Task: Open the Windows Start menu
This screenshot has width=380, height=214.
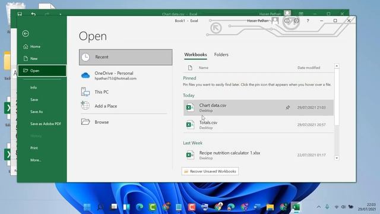Action: click(x=87, y=207)
